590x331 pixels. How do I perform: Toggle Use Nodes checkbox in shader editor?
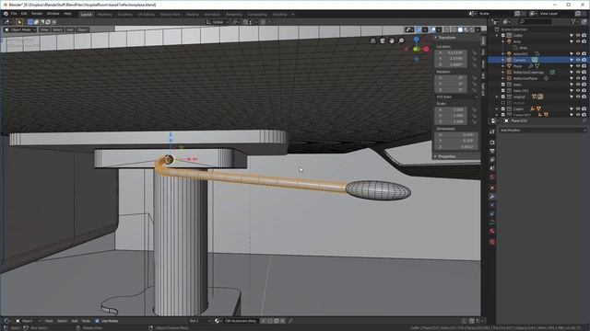pos(97,321)
